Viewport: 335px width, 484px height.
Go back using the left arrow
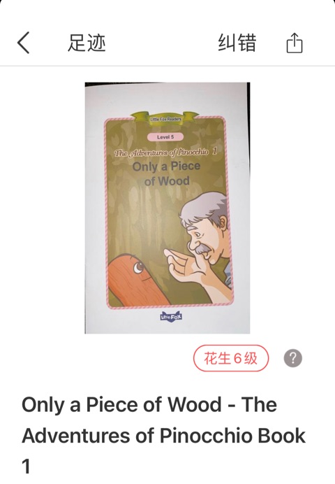point(24,43)
